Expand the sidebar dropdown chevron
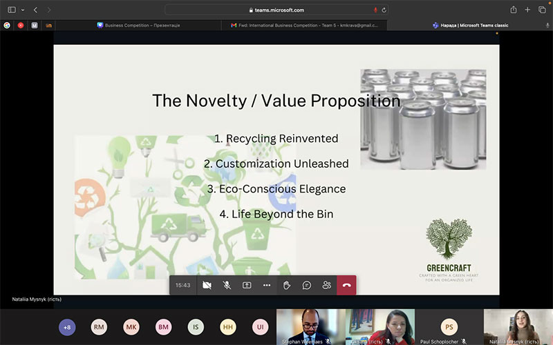This screenshot has height=345, width=553. (23, 10)
